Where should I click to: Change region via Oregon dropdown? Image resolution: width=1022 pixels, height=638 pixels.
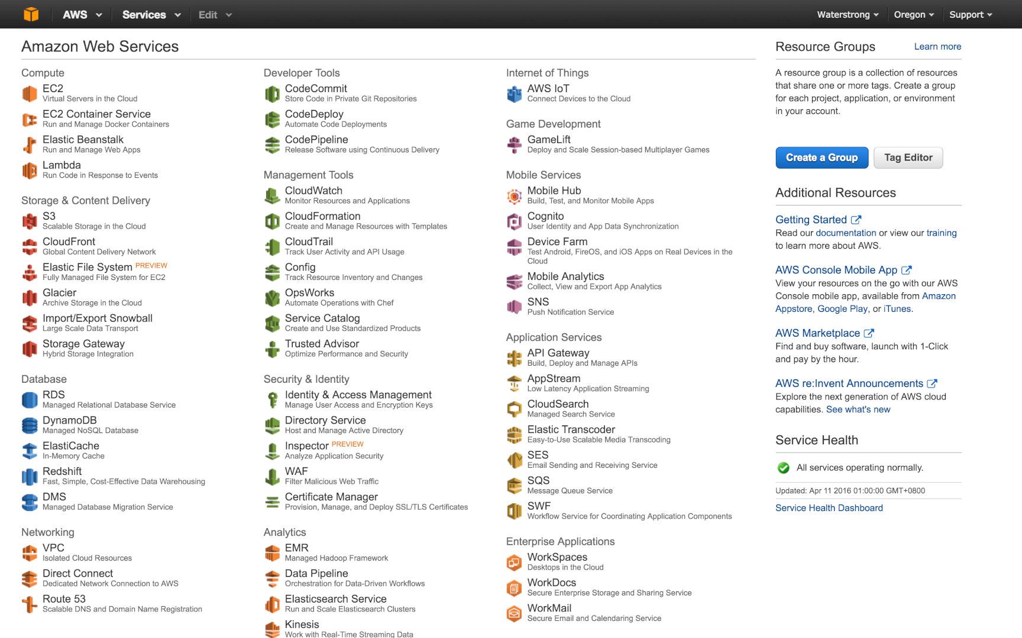point(914,15)
